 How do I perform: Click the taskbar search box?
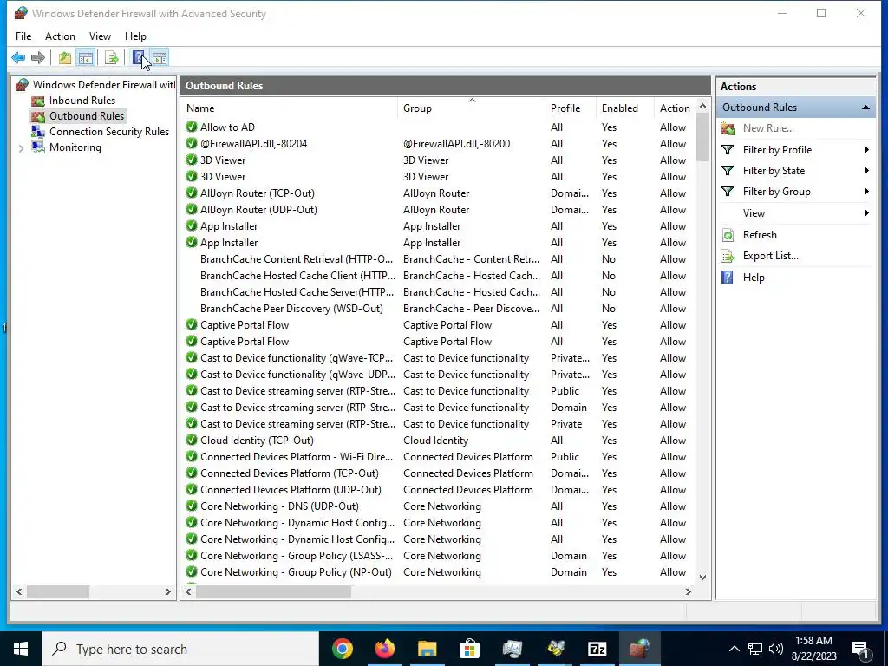pos(180,649)
